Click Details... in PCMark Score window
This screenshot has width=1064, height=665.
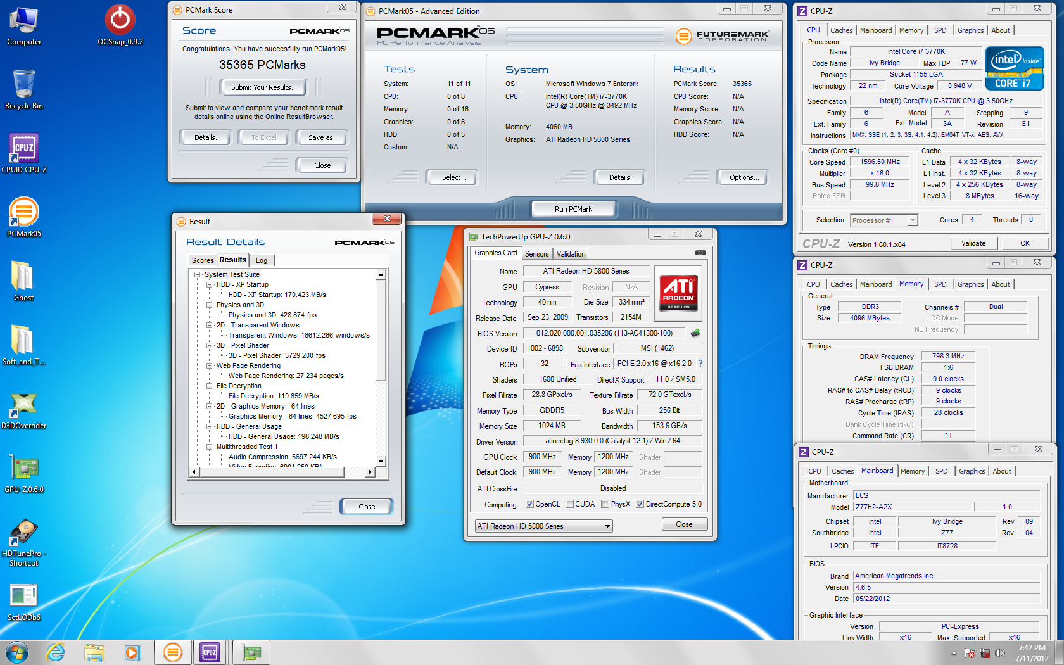[208, 137]
